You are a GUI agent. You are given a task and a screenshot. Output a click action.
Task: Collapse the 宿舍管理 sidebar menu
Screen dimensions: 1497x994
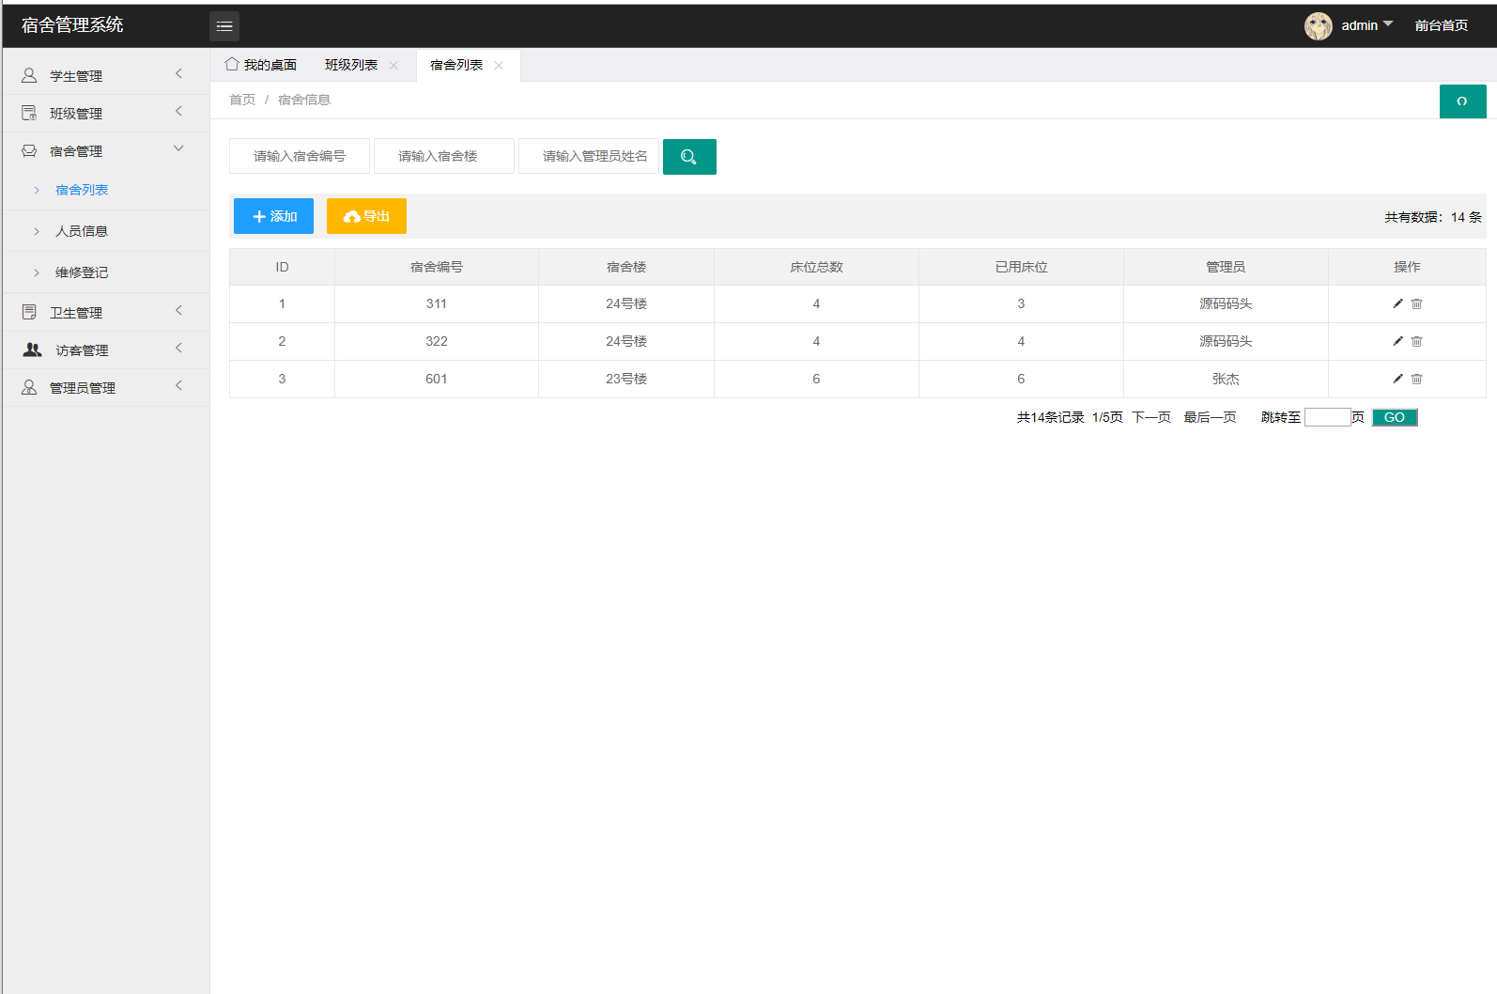pyautogui.click(x=103, y=150)
